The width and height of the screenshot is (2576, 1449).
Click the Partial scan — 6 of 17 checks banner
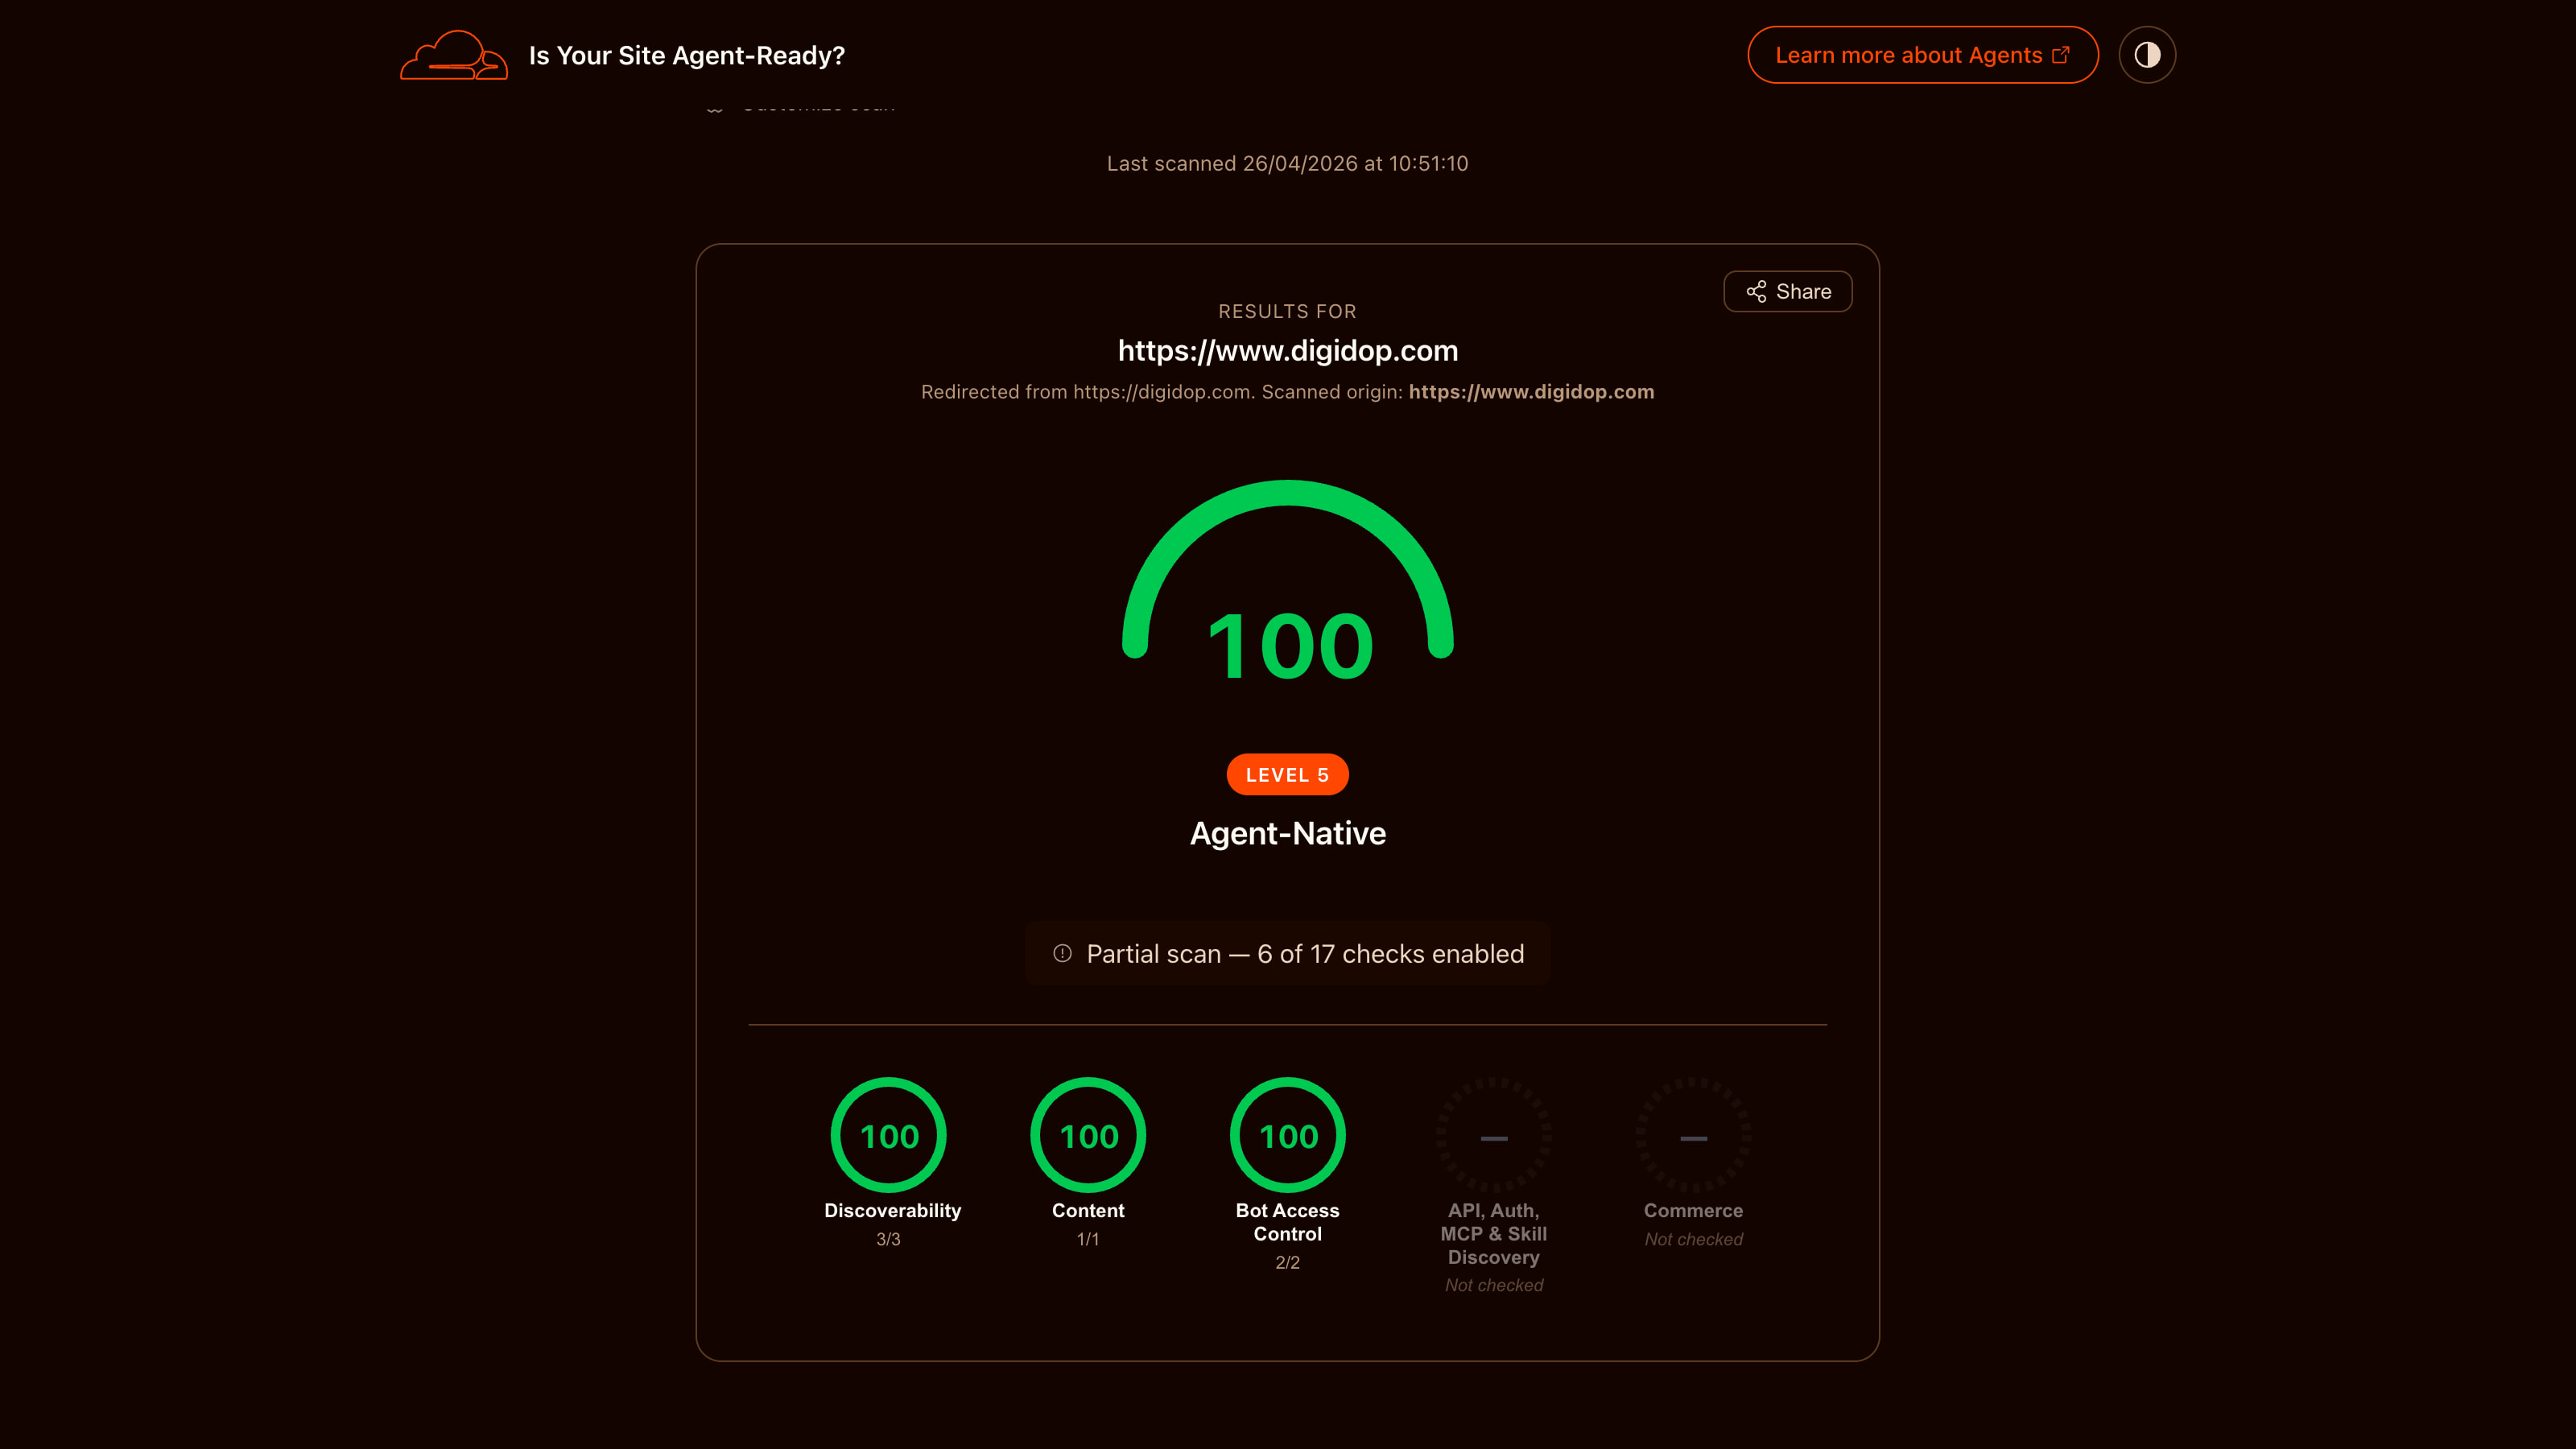1287,953
